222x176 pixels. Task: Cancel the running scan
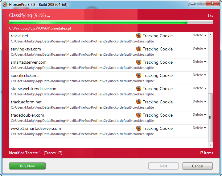tap(197, 166)
